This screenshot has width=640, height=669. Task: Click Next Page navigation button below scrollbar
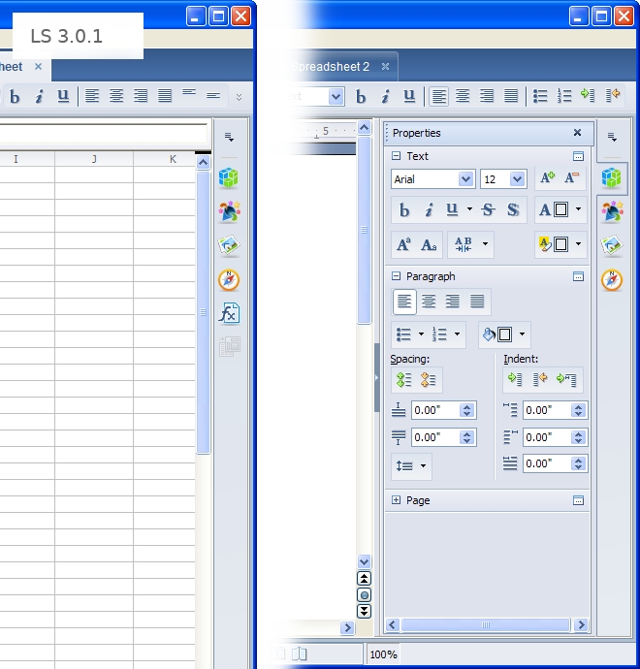click(x=364, y=611)
